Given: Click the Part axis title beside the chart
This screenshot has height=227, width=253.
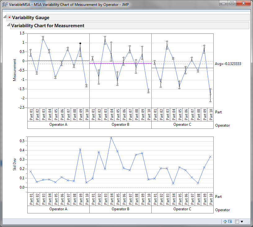Looking at the screenshot, I should click(218, 112).
